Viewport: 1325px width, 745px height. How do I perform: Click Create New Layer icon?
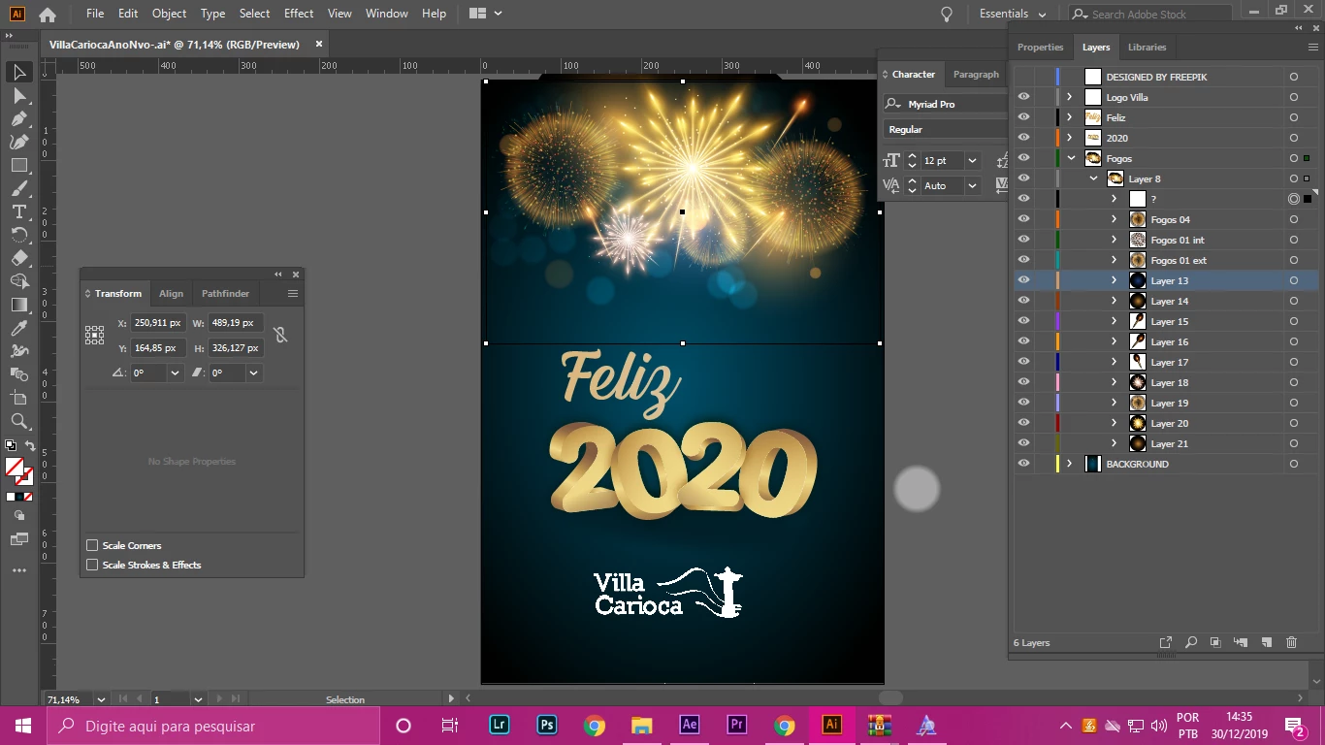1266,642
